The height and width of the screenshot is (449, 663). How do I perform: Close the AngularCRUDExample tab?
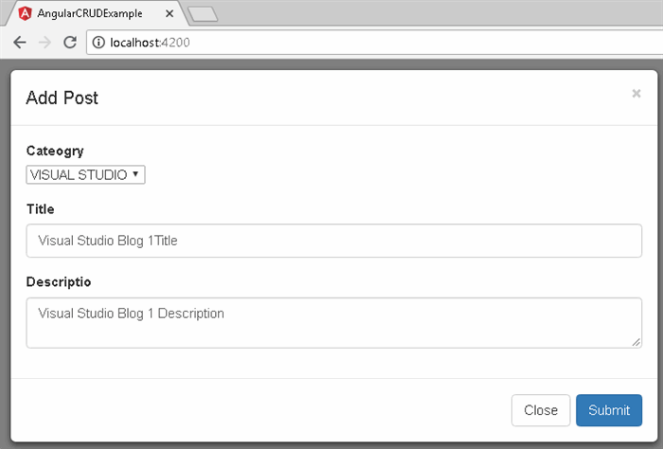click(170, 14)
